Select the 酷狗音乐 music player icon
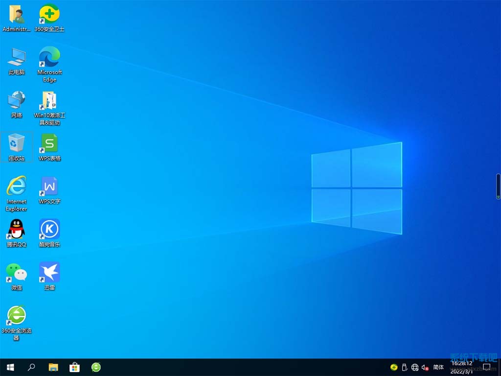This screenshot has width=501, height=376. (49, 230)
